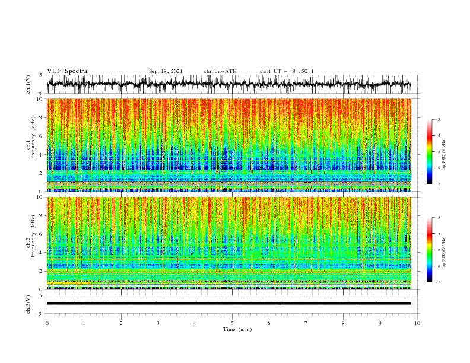Click the ch.2 colorbar 'log(PSD)(V²/Hz)' label
This screenshot has height=363, width=470.
[444, 252]
